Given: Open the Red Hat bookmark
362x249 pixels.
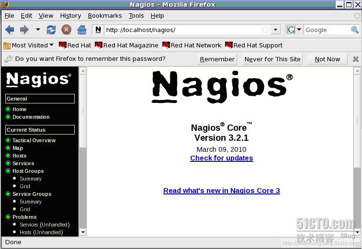Looking at the screenshot, I should [75, 45].
